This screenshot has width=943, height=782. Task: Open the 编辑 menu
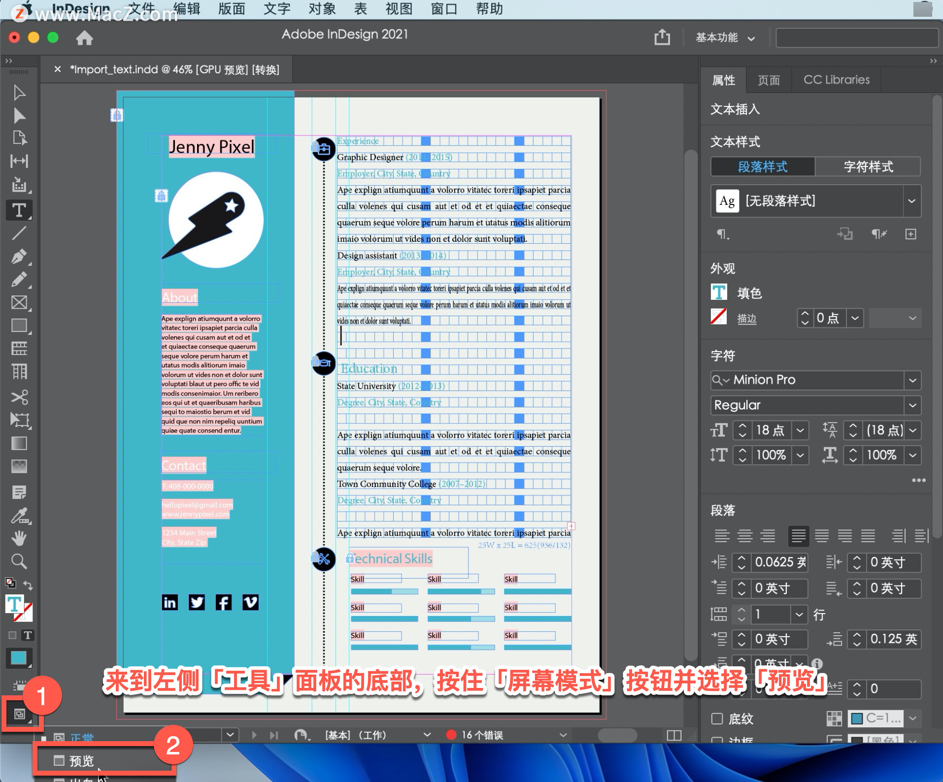pos(187,9)
